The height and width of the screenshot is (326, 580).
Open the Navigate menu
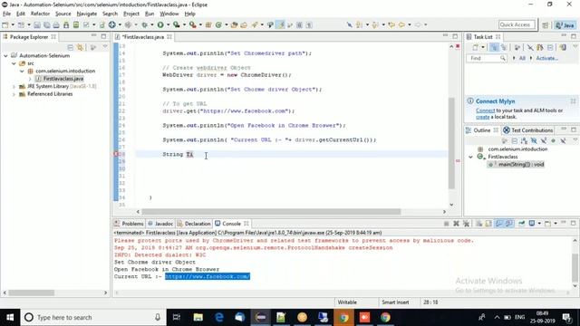(x=87, y=14)
